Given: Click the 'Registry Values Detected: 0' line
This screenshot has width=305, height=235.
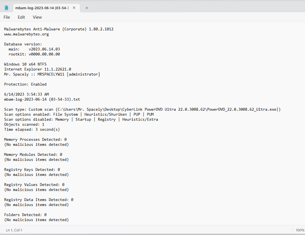Looking at the screenshot, I should pyautogui.click(x=34, y=185).
